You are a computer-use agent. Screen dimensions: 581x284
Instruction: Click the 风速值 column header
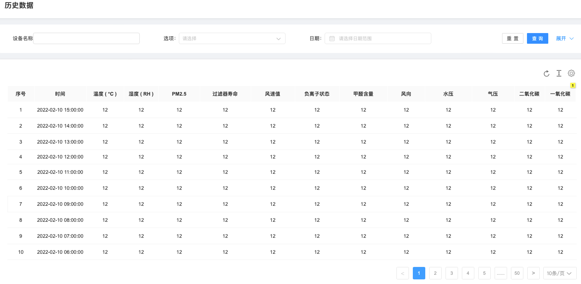[273, 94]
